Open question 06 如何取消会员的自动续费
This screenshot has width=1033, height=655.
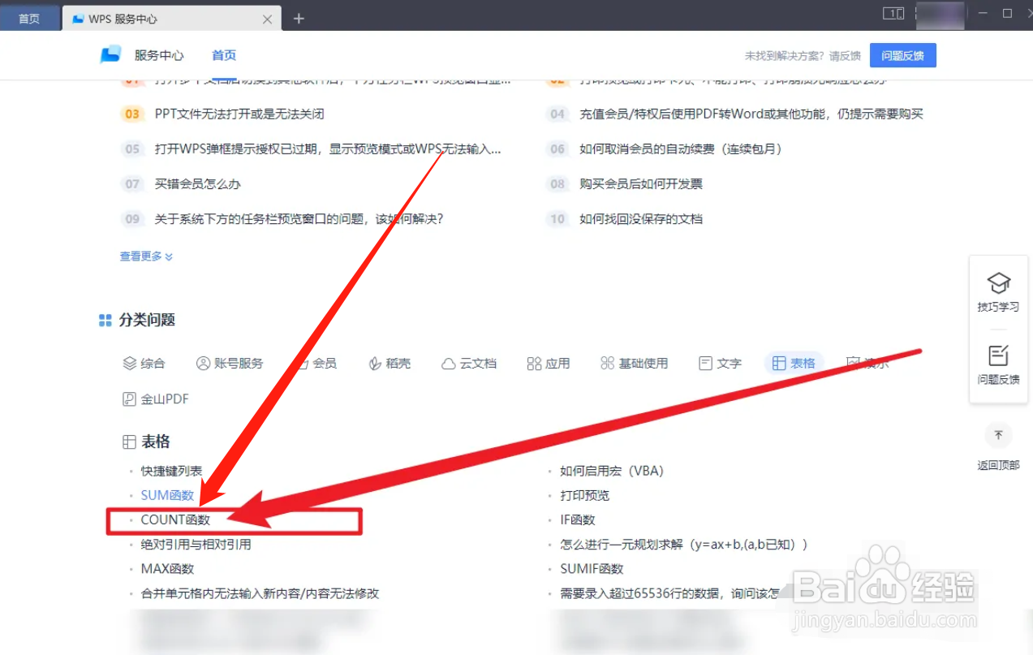[681, 149]
